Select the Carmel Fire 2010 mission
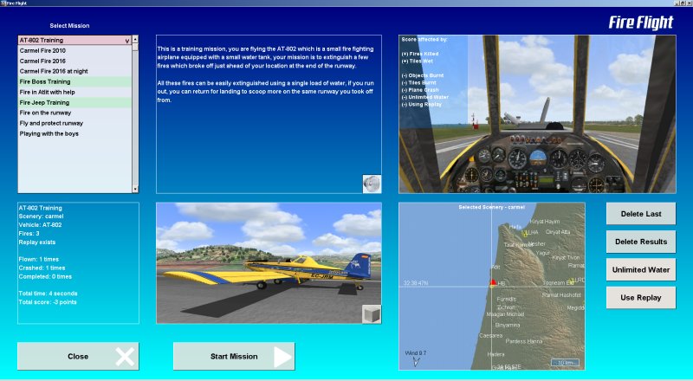The width and height of the screenshot is (693, 381). point(74,50)
